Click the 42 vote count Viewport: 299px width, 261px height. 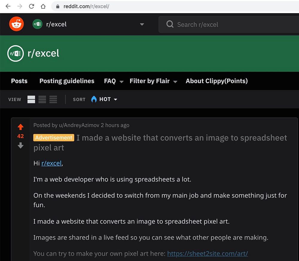tap(20, 136)
